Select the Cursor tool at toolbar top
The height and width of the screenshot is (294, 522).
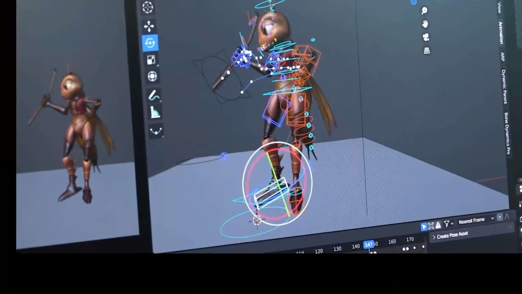148,7
